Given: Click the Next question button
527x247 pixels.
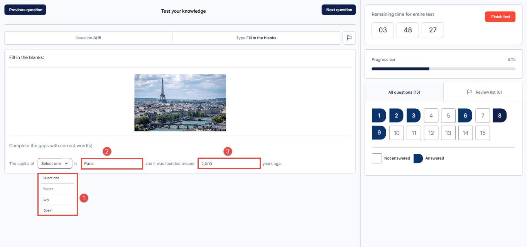Looking at the screenshot, I should pyautogui.click(x=339, y=10).
